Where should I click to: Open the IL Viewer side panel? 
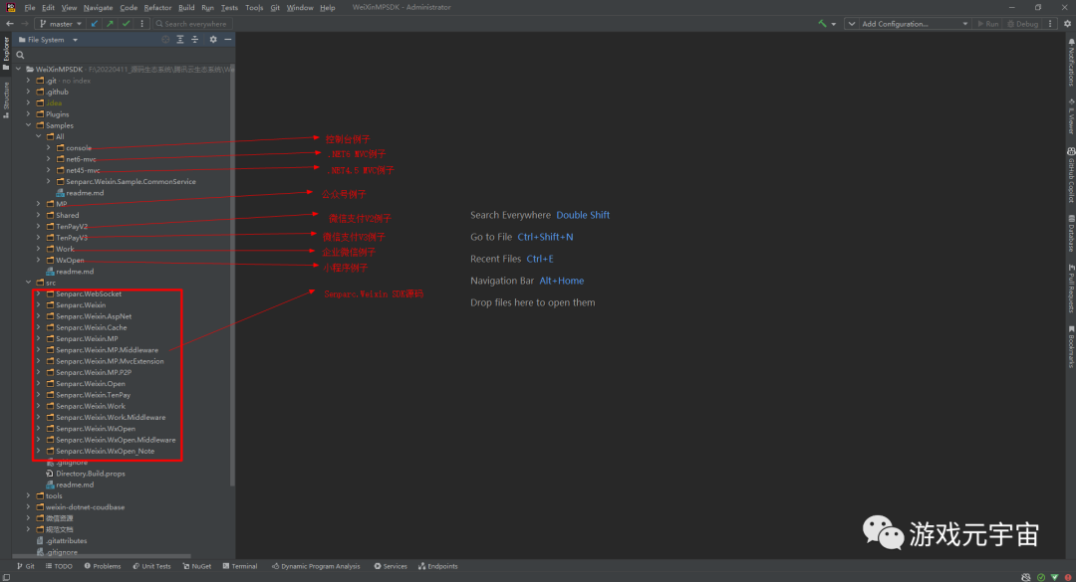click(1070, 116)
